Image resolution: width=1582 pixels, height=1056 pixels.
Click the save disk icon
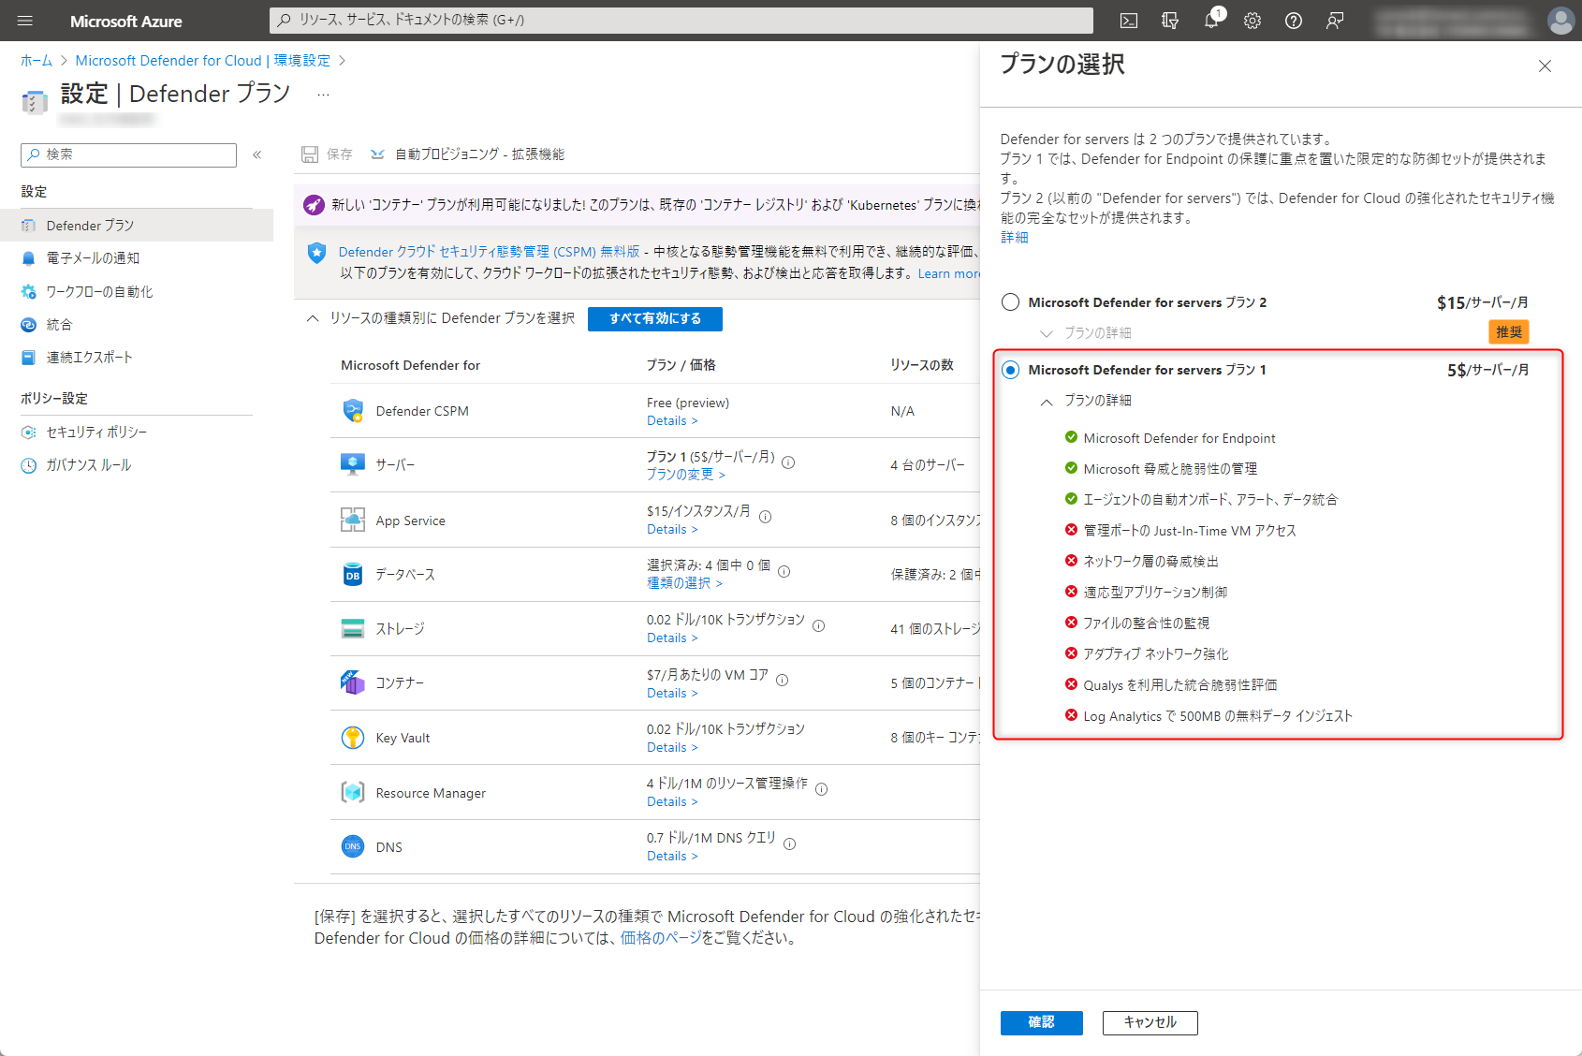point(310,154)
